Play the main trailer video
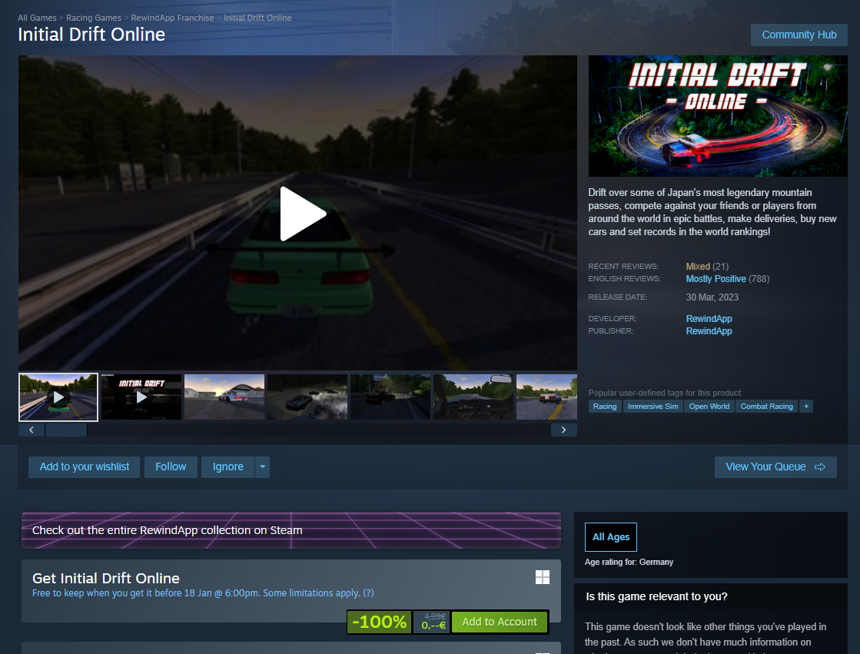Image resolution: width=860 pixels, height=654 pixels. (x=303, y=214)
